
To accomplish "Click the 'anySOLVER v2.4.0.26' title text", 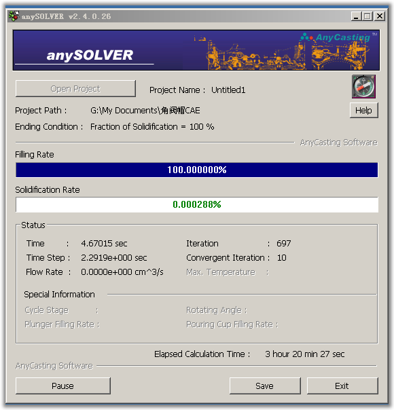I will (66, 16).
